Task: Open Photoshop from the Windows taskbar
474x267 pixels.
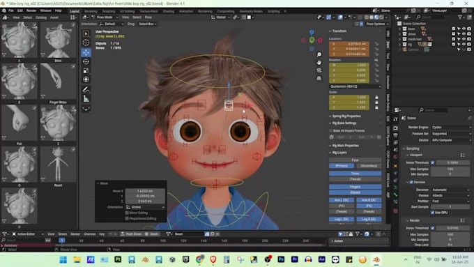Action: pyautogui.click(x=281, y=259)
